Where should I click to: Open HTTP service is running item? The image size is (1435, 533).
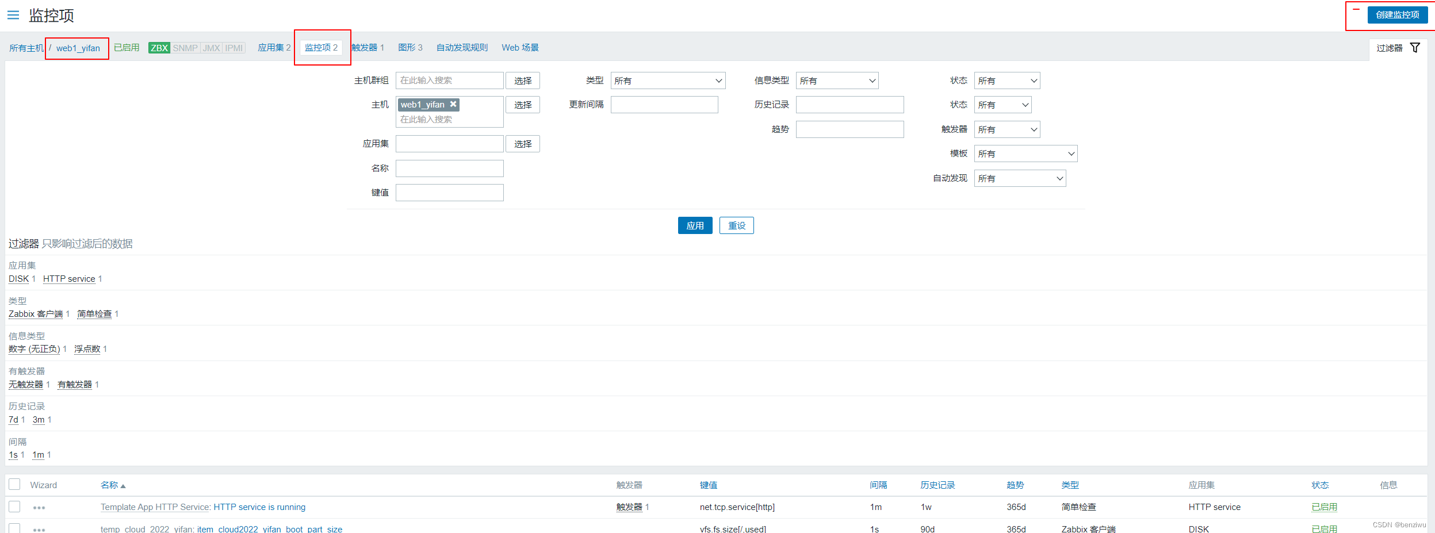coord(259,507)
